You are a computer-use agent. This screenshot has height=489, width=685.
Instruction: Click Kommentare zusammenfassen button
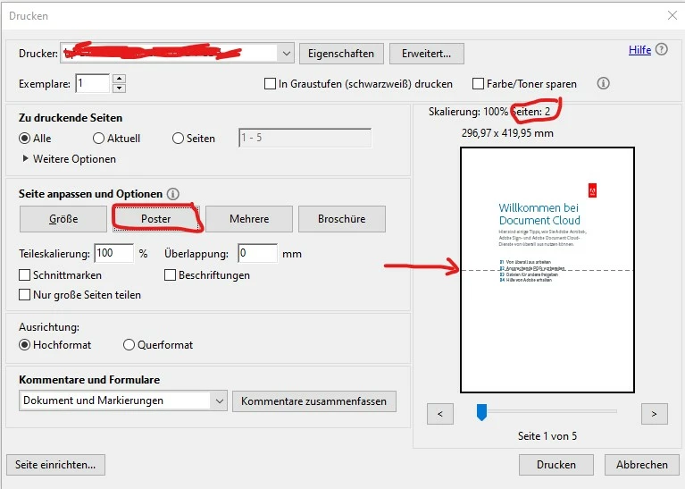pos(314,401)
